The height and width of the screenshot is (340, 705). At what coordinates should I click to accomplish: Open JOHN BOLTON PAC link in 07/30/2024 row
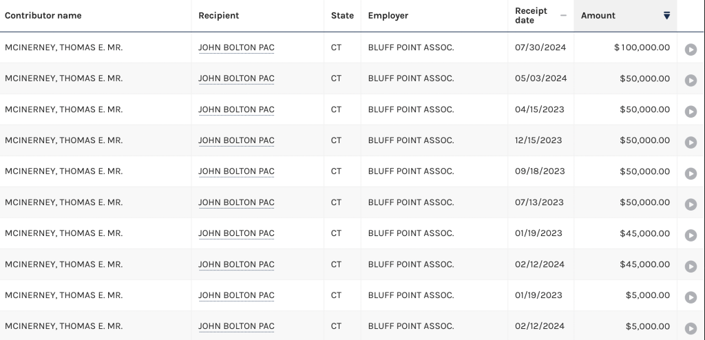pos(236,47)
